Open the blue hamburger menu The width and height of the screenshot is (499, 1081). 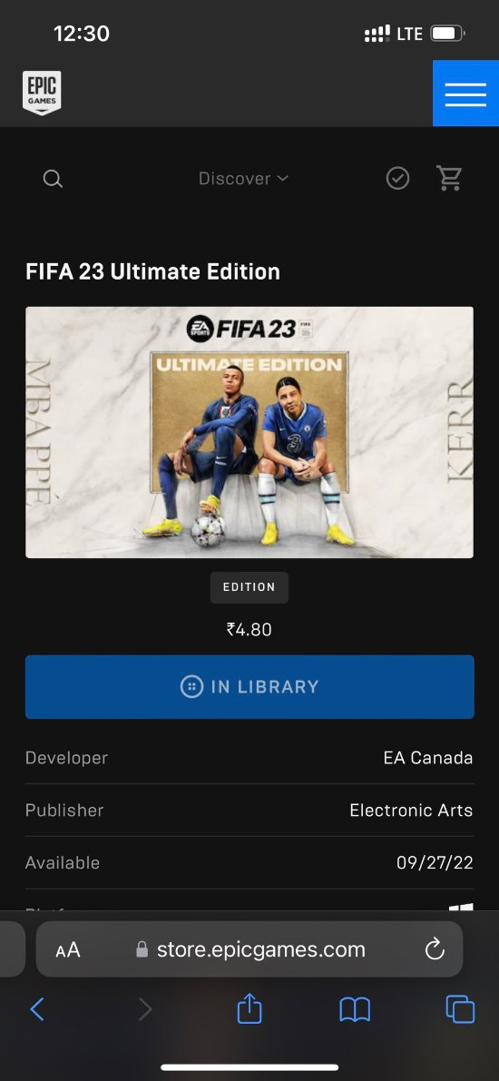coord(466,93)
